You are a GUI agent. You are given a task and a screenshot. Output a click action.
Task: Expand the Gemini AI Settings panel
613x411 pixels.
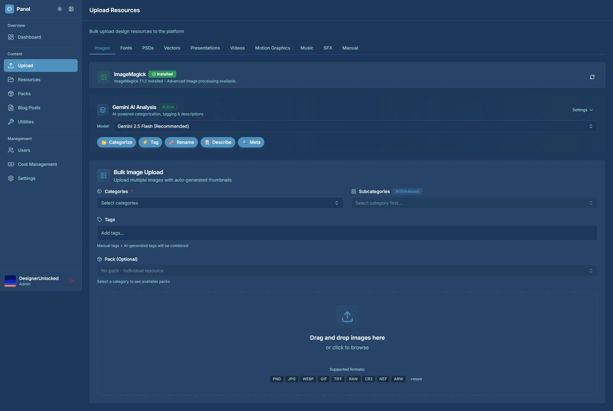(582, 110)
